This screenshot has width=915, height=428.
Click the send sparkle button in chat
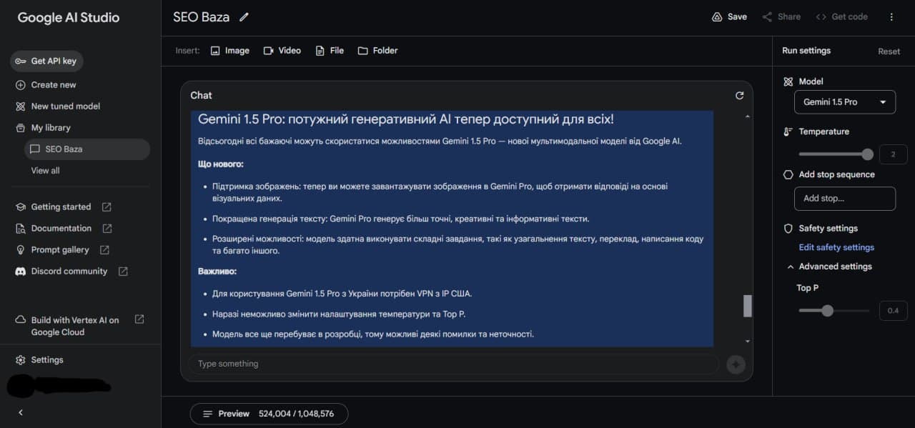tap(736, 364)
